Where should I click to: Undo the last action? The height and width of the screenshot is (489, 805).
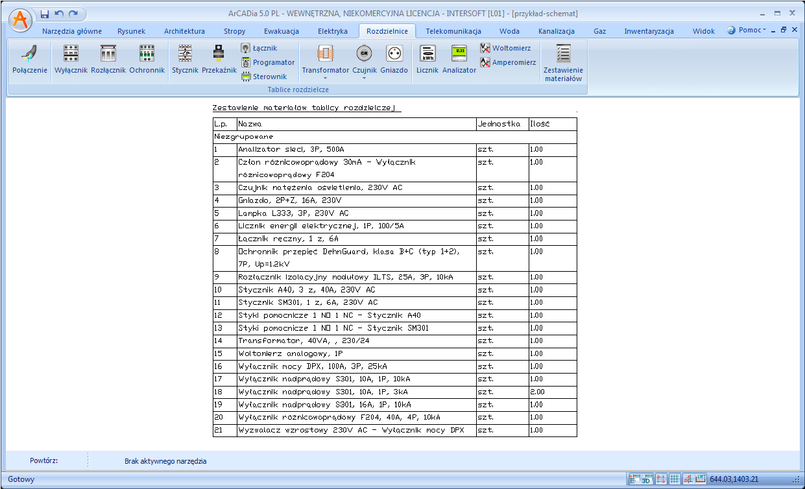tap(59, 14)
